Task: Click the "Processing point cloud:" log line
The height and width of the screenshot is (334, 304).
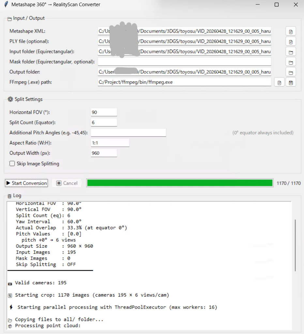Action: click(x=44, y=326)
